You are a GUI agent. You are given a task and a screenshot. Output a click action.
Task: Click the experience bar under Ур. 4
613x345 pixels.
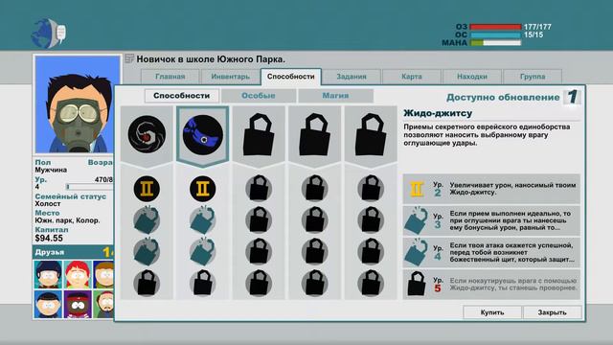tap(89, 187)
